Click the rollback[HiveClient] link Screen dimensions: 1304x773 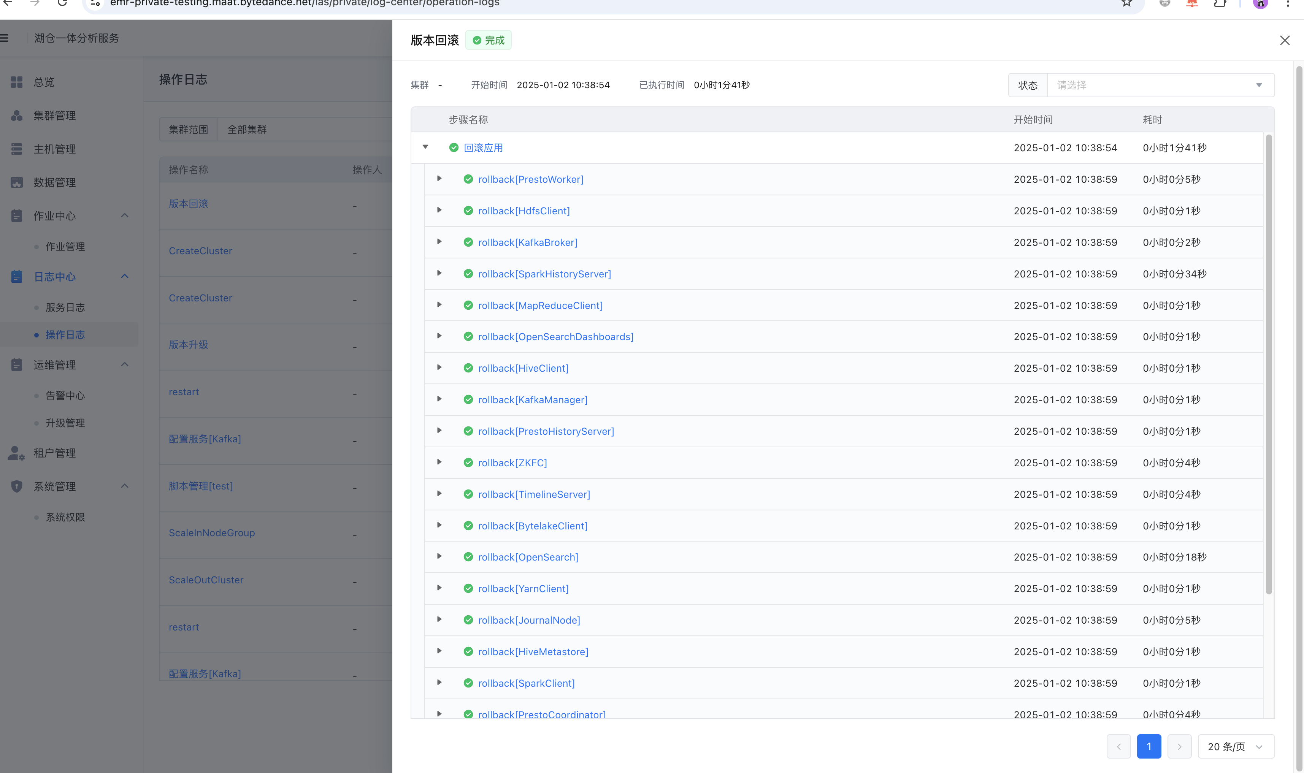(523, 368)
